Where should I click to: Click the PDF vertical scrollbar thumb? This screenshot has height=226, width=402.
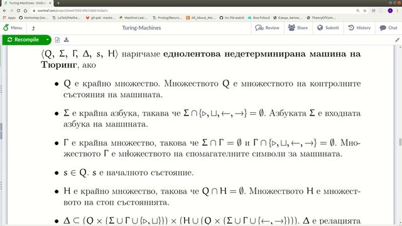(399, 142)
